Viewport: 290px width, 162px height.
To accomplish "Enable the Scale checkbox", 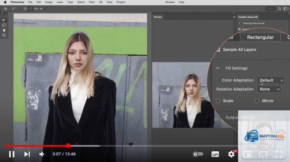I will [x=218, y=101].
